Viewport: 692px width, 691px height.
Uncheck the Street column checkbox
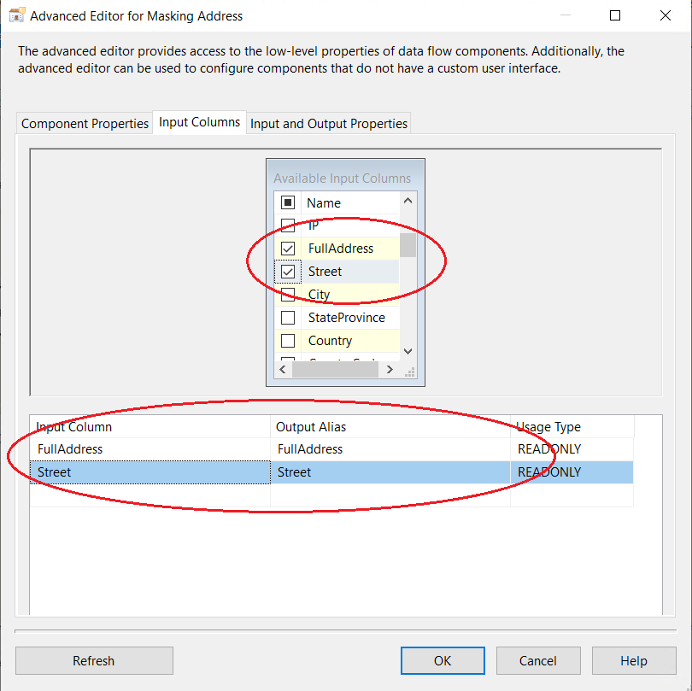coord(288,272)
